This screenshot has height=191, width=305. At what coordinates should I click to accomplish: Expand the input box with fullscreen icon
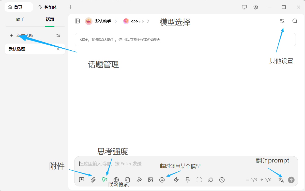click(199, 180)
